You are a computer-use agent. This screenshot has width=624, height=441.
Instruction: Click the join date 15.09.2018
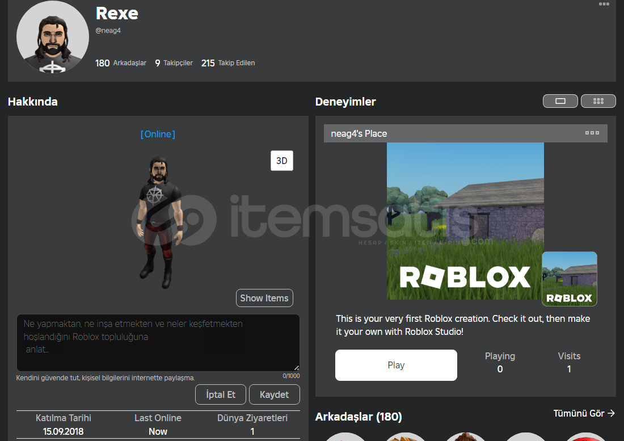(64, 431)
